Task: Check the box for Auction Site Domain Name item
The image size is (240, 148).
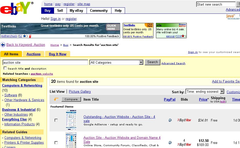Action: [56, 143]
